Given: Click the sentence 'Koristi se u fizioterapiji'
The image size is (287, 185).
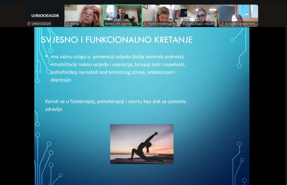Looking at the screenshot, I should (116, 105).
